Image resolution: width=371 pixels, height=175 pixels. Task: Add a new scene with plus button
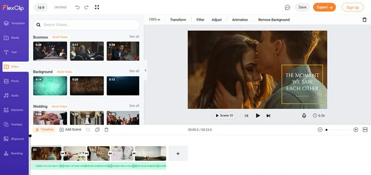pos(178,154)
